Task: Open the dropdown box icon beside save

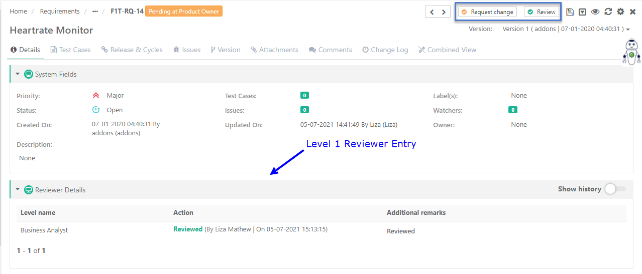Action: point(582,12)
